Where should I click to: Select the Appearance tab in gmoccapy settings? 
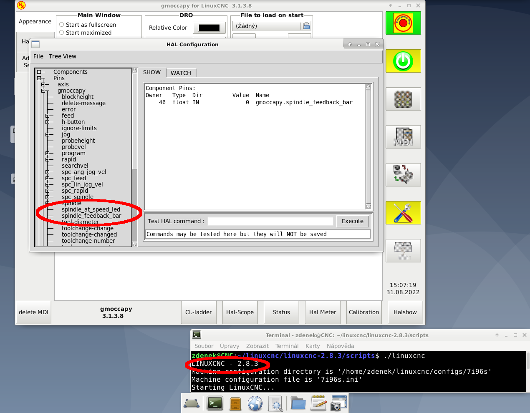pyautogui.click(x=35, y=21)
